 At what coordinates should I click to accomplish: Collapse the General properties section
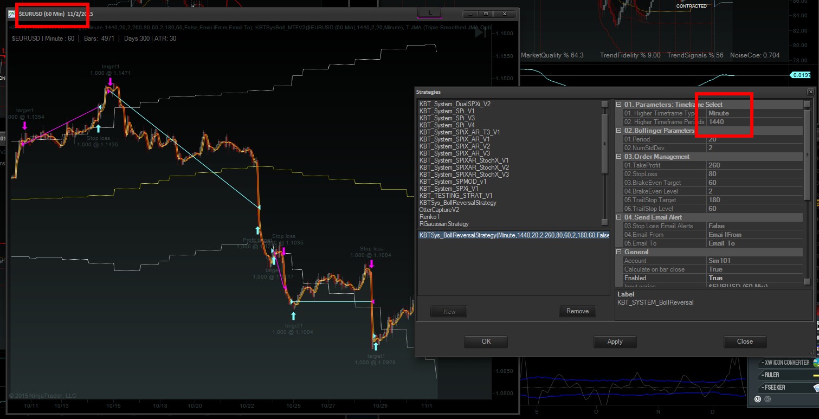click(x=620, y=252)
